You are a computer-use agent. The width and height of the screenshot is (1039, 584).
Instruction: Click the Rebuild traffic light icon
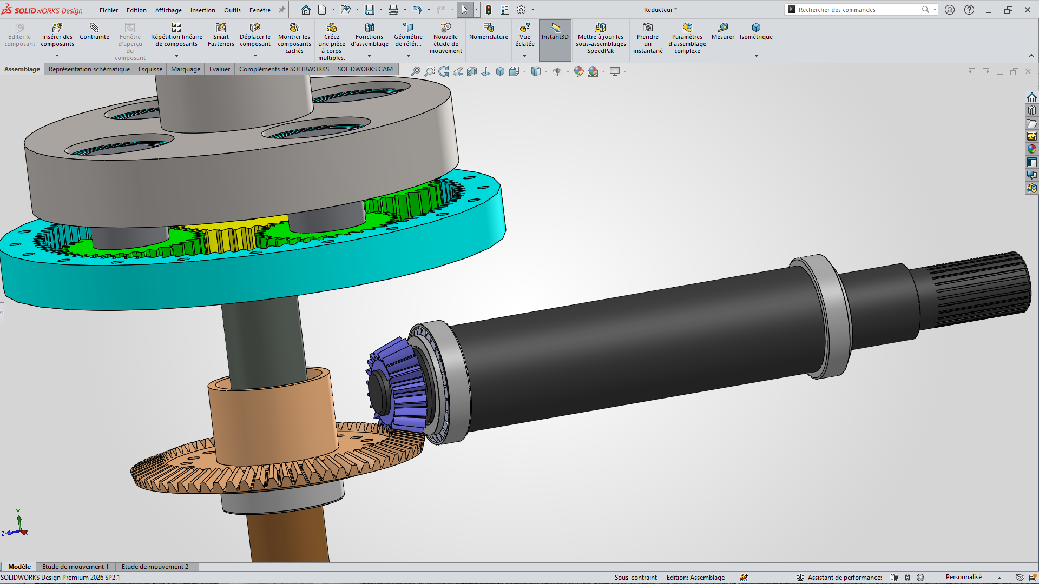pos(489,10)
